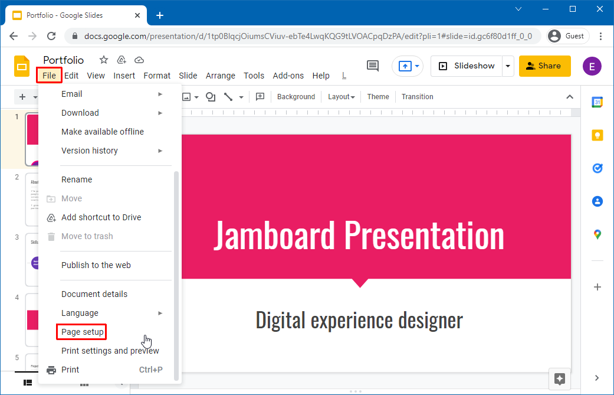
Task: Click the Explore button at bottom right
Action: point(560,378)
